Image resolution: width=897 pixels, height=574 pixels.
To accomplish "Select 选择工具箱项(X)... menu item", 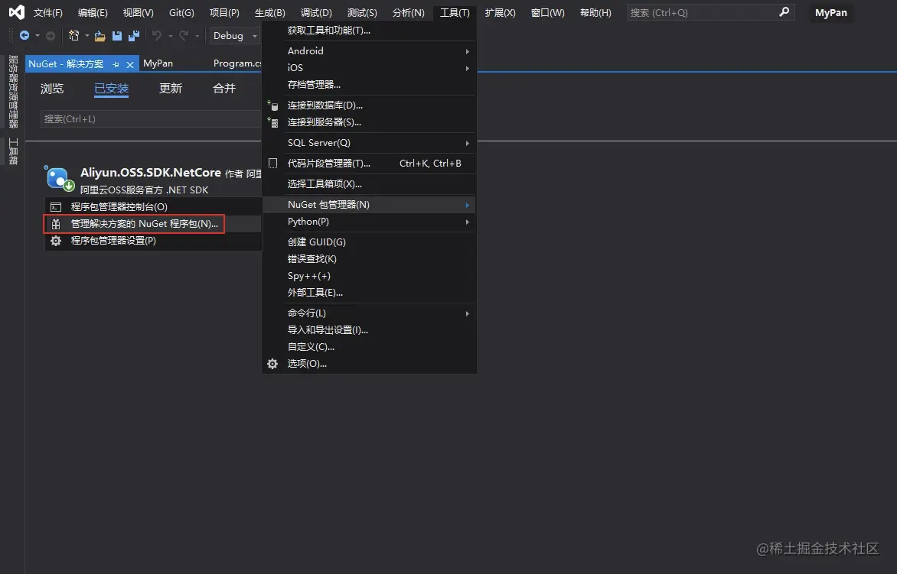I will pos(369,184).
